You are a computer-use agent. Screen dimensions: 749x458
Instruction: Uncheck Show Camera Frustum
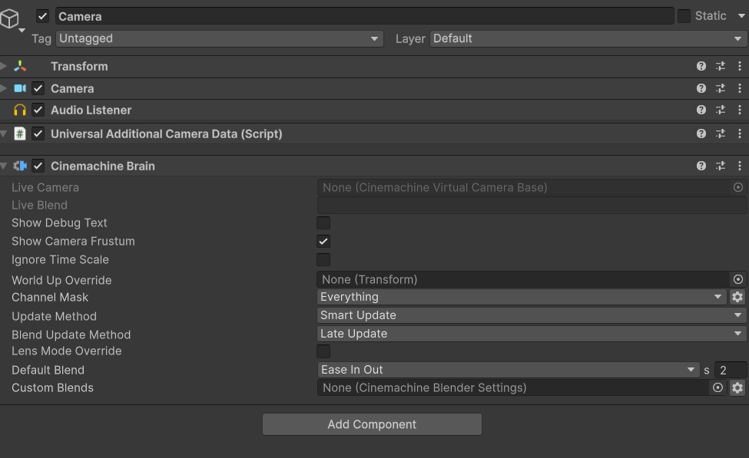pyautogui.click(x=323, y=241)
